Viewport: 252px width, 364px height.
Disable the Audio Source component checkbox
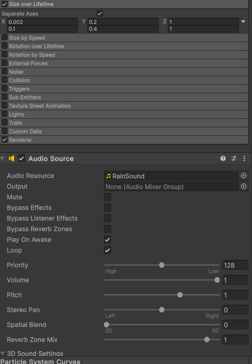click(22, 158)
